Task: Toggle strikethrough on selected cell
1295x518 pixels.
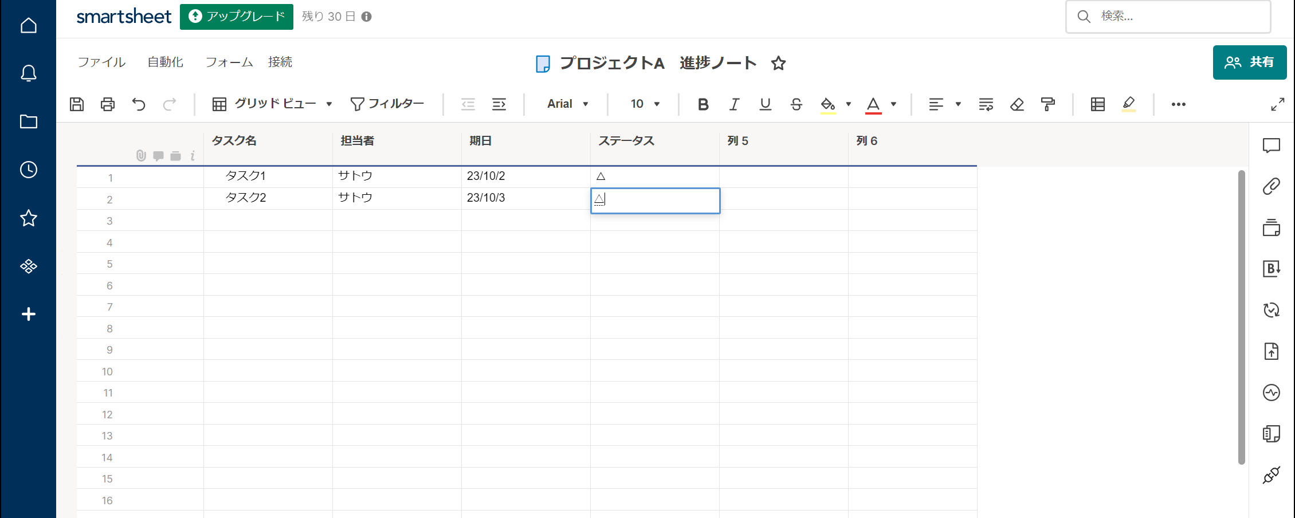Action: [x=796, y=104]
